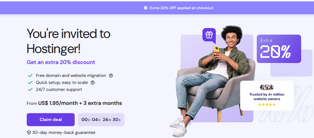The height and width of the screenshot is (138, 314).
Task: Click the Claim deal button
Action: 51,120
